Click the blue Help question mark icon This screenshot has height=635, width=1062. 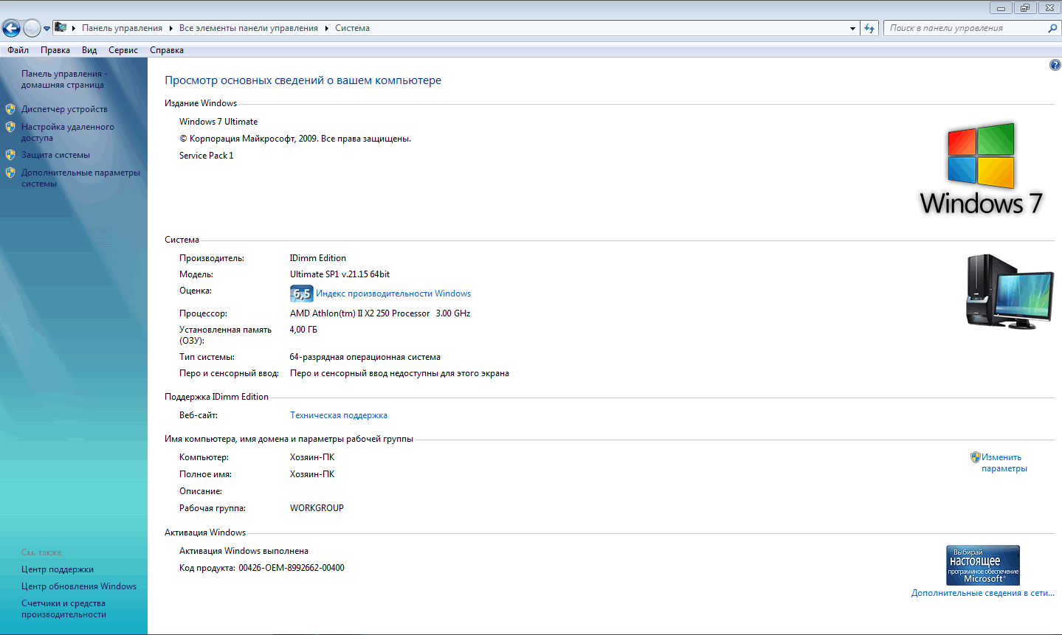pos(1055,65)
